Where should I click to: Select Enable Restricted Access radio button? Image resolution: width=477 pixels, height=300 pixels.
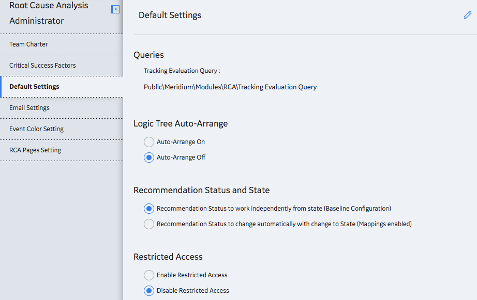pos(149,275)
